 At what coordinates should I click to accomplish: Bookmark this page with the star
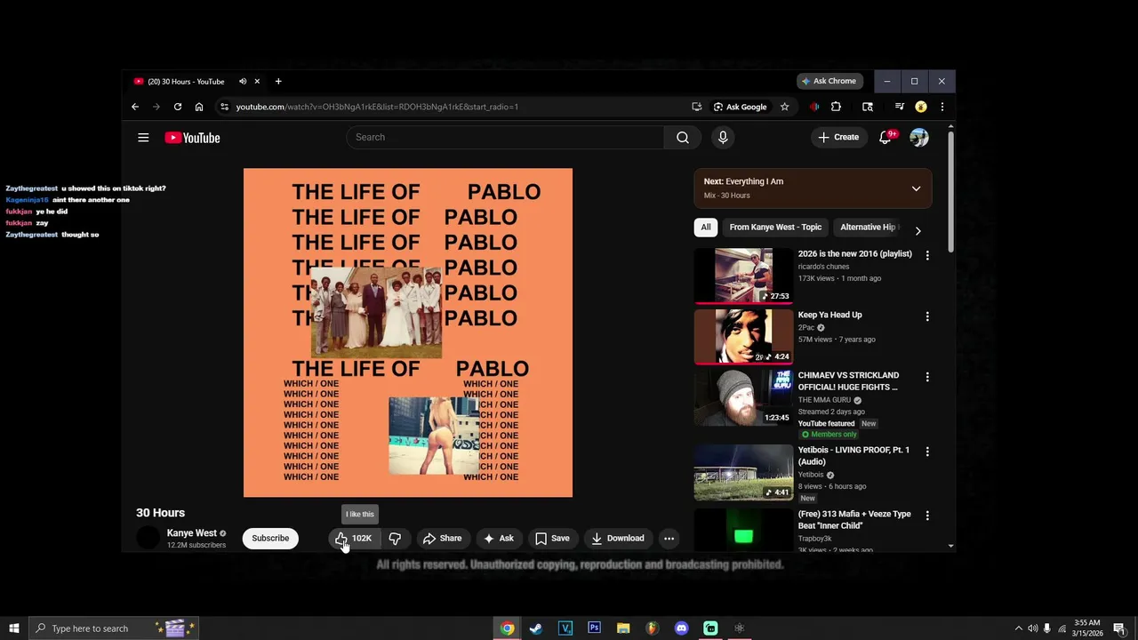(784, 107)
